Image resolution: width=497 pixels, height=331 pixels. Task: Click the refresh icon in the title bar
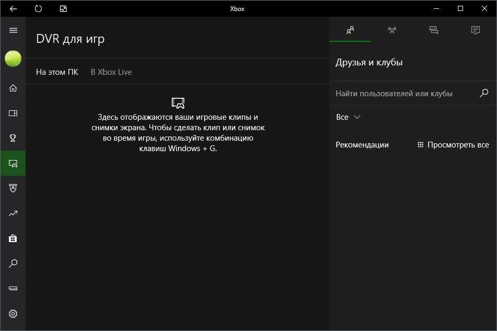[x=38, y=8]
